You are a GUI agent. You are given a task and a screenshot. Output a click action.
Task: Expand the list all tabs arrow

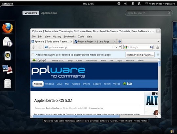pos(158,41)
